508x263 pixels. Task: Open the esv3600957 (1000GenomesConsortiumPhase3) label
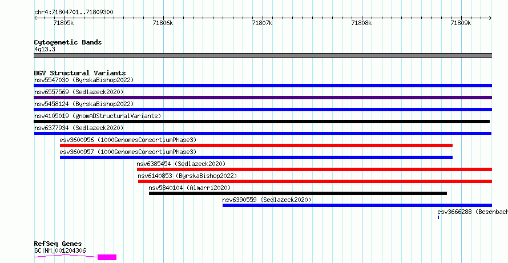click(128, 152)
